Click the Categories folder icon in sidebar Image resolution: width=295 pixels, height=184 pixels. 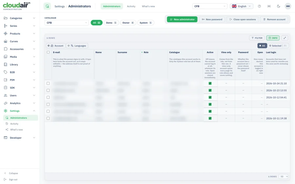6,18
